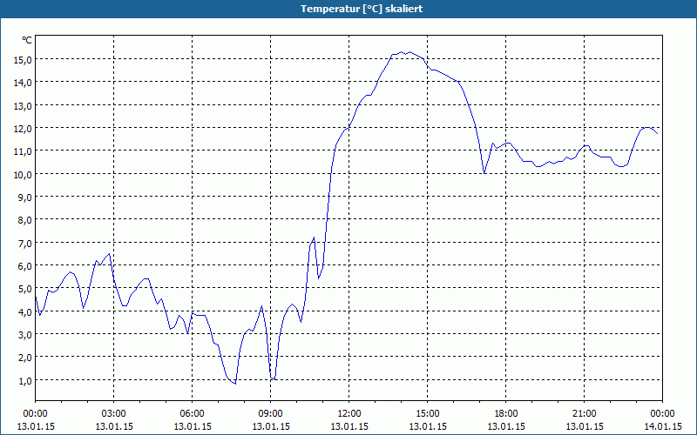Viewport: 697px width, 435px height.
Task: Pick the 13.01.15 date under 21:00
Action: tap(584, 426)
